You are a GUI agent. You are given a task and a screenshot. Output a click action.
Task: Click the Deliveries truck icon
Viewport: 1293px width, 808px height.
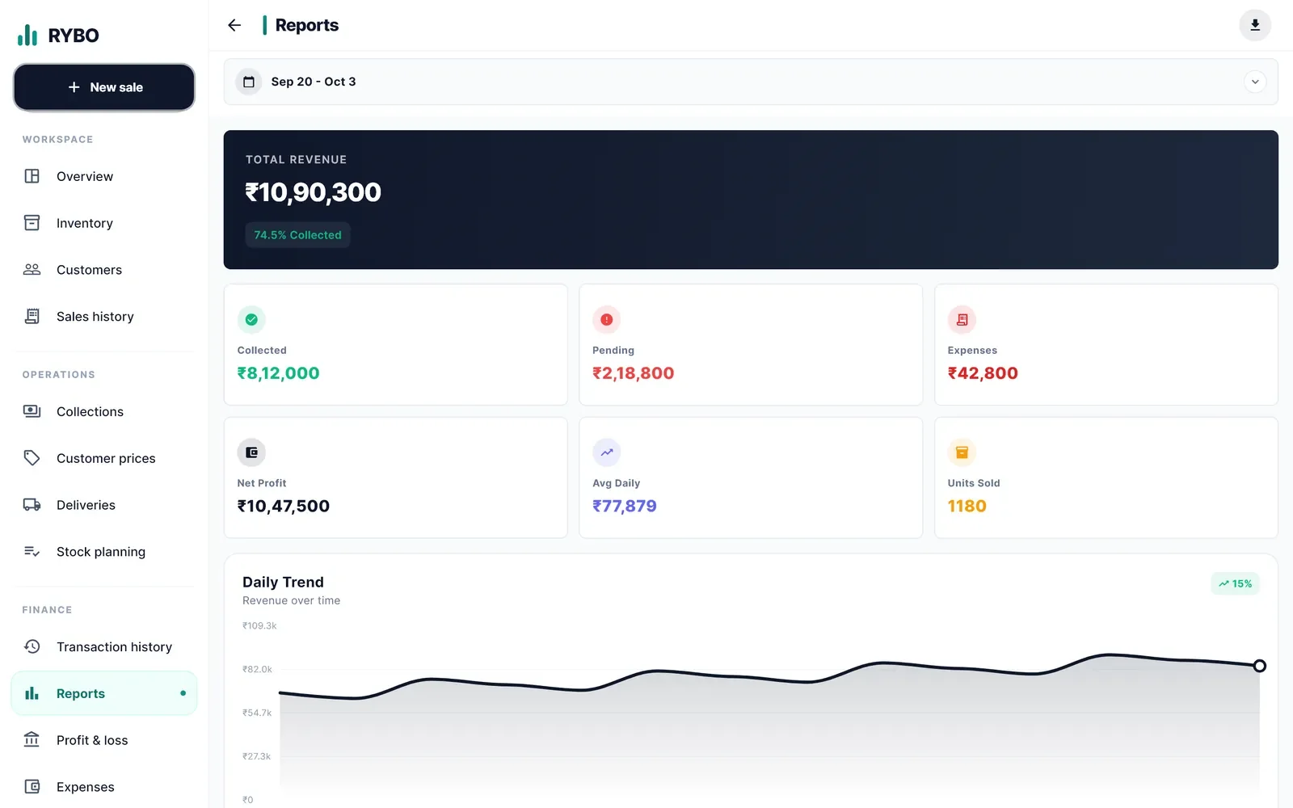(x=32, y=505)
